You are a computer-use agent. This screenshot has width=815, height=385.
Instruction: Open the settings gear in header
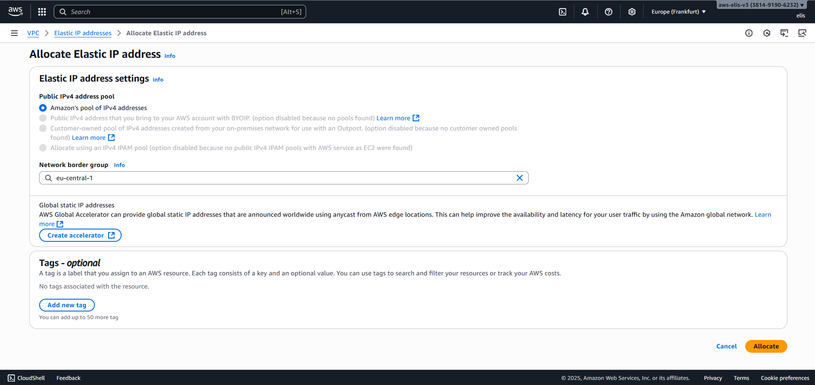coord(632,12)
